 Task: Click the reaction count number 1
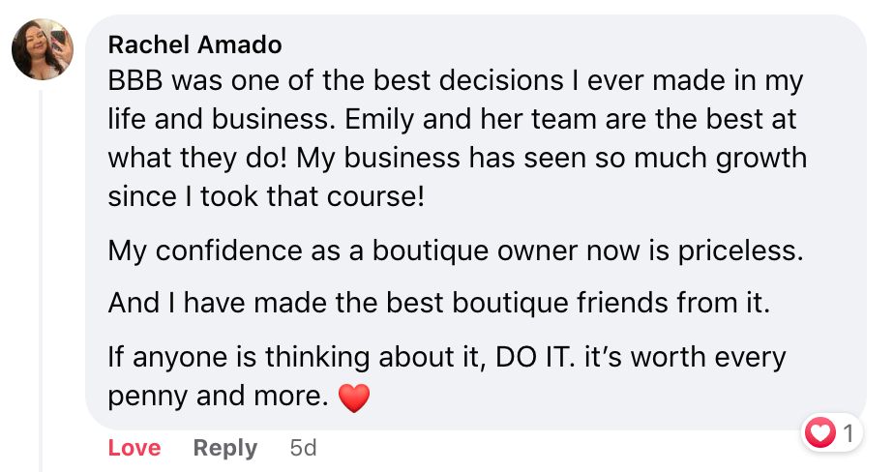tap(849, 434)
